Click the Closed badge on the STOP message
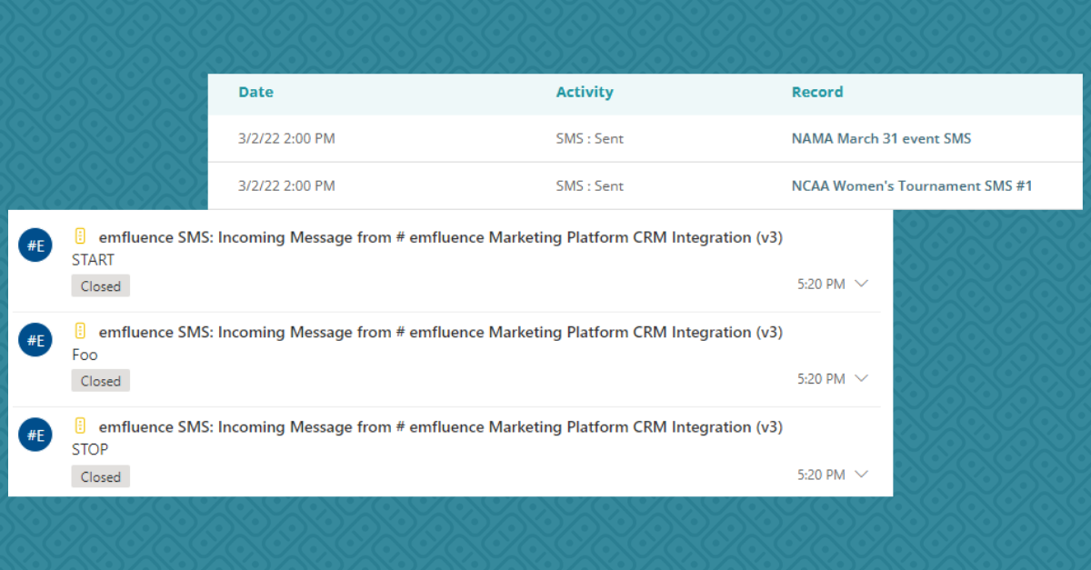 click(x=100, y=475)
